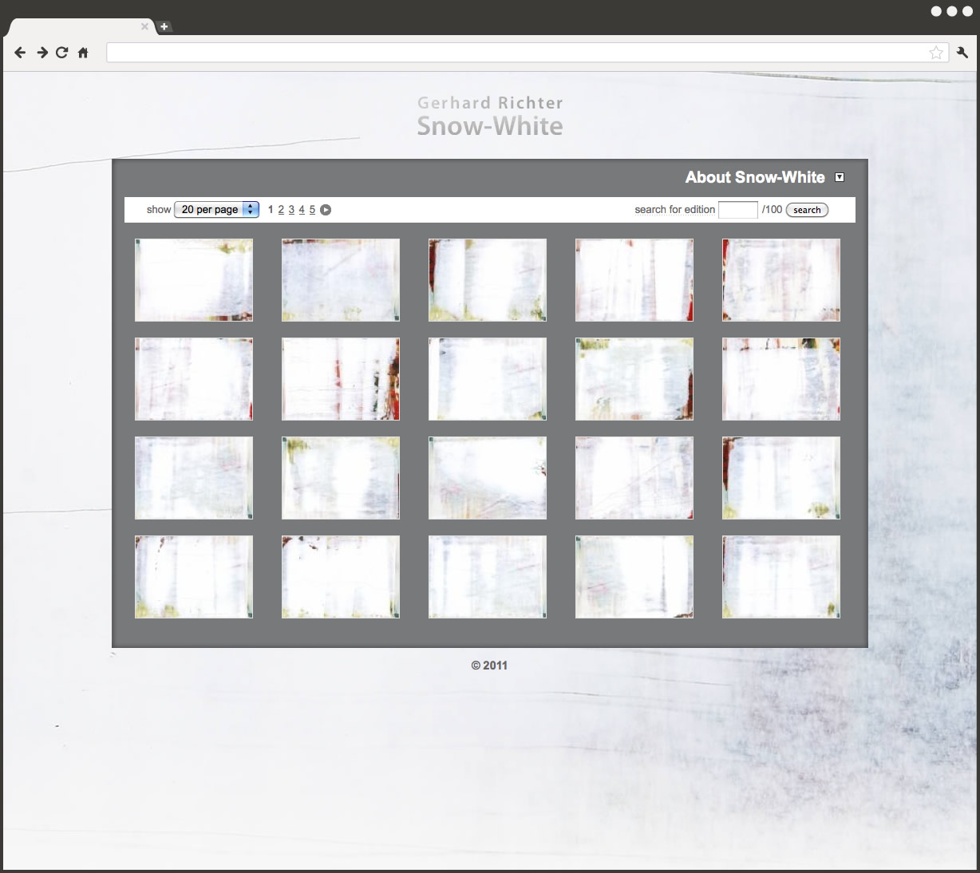Image resolution: width=980 pixels, height=873 pixels.
Task: Open the last thumbnail in bottom row
Action: (x=780, y=577)
